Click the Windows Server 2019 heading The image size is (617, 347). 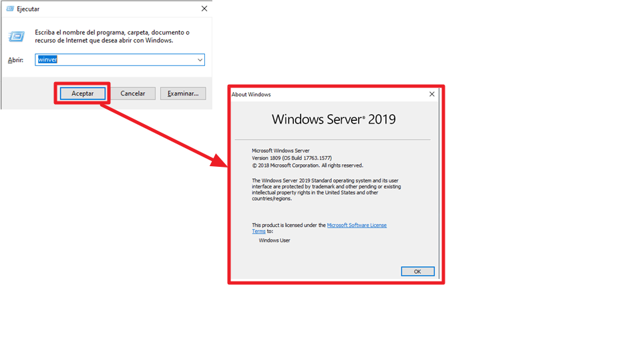(334, 119)
